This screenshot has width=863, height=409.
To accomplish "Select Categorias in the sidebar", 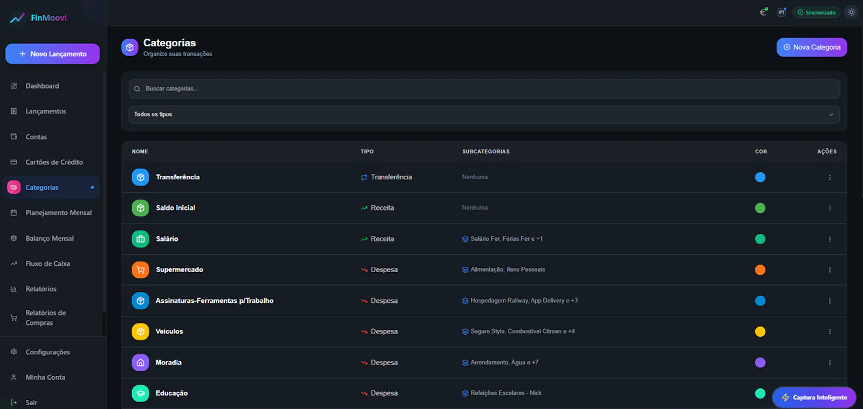I will click(x=51, y=188).
